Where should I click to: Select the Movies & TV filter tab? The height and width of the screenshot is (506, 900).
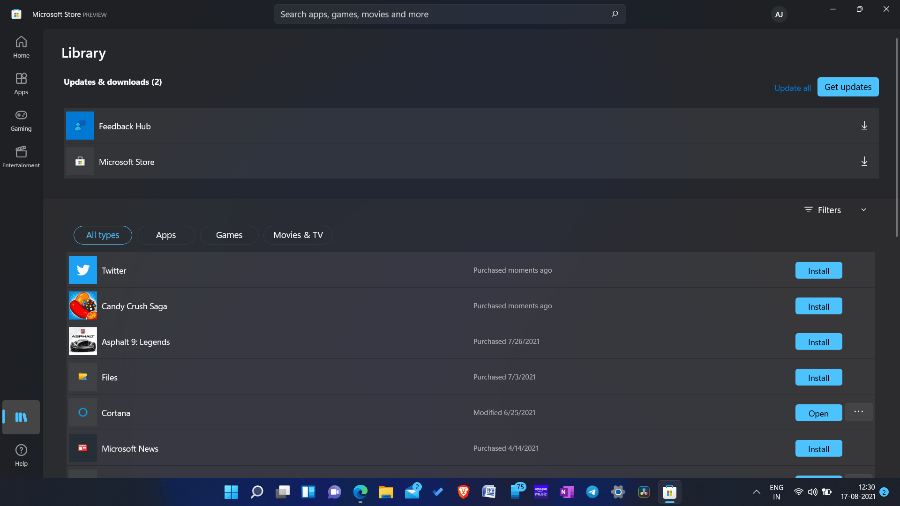coord(298,235)
